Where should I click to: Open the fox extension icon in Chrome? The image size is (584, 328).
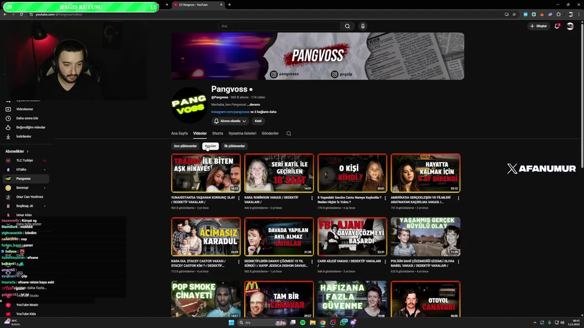point(542,14)
